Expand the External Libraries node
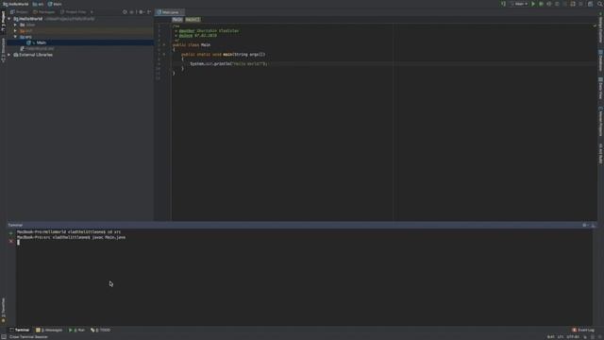Viewport: 604px width, 340px height. point(9,55)
